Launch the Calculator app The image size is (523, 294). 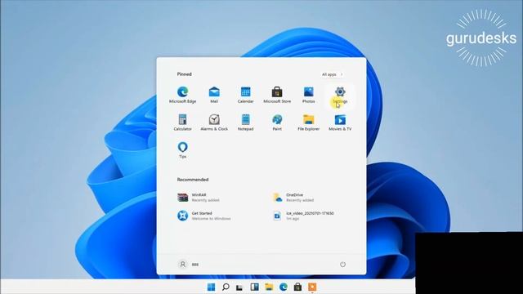point(182,122)
